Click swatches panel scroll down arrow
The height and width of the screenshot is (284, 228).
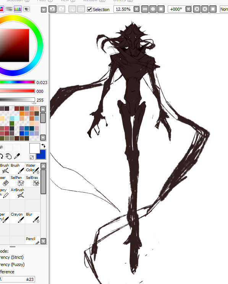click(43, 138)
